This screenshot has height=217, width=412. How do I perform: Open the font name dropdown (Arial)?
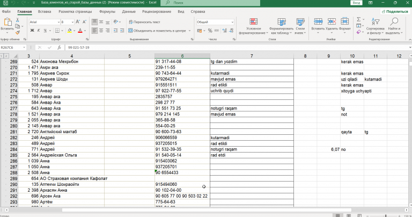pos(58,22)
